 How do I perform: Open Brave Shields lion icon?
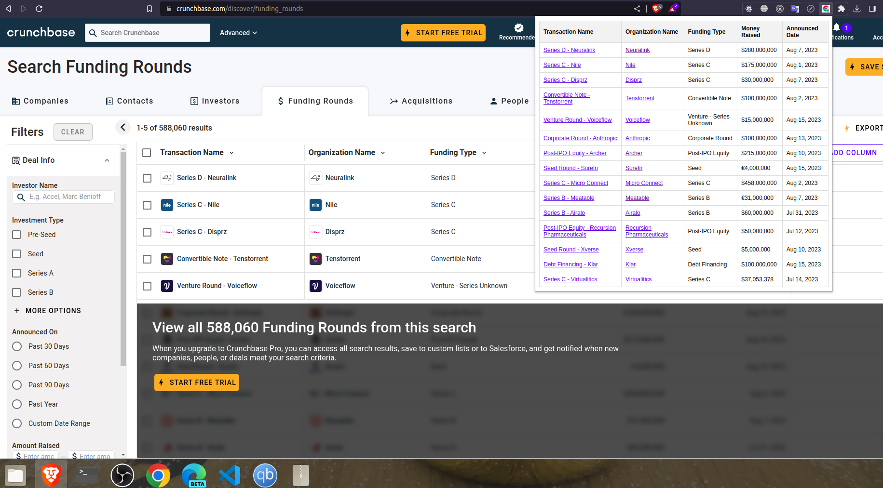pos(656,9)
